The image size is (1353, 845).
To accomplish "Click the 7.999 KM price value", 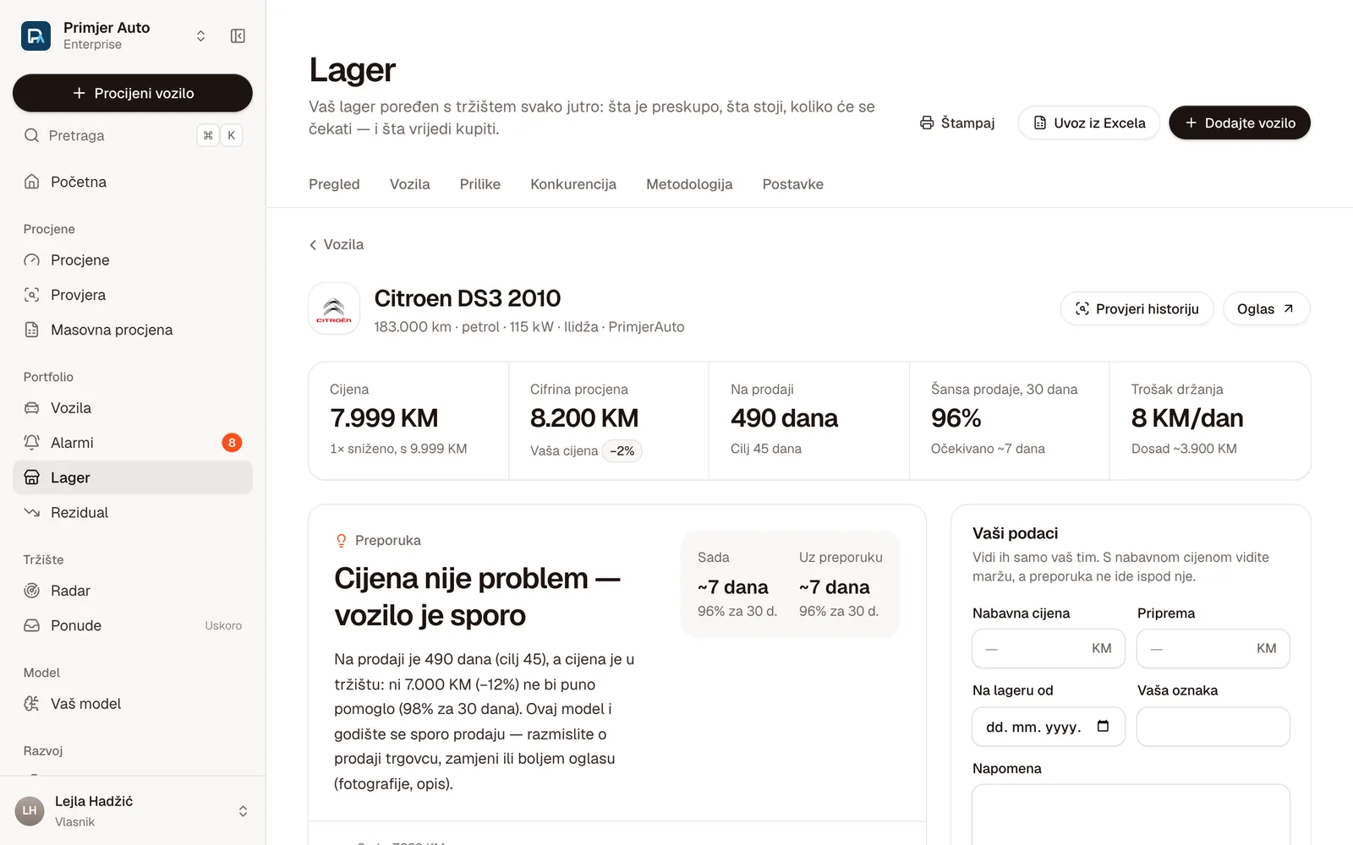I will click(x=384, y=418).
